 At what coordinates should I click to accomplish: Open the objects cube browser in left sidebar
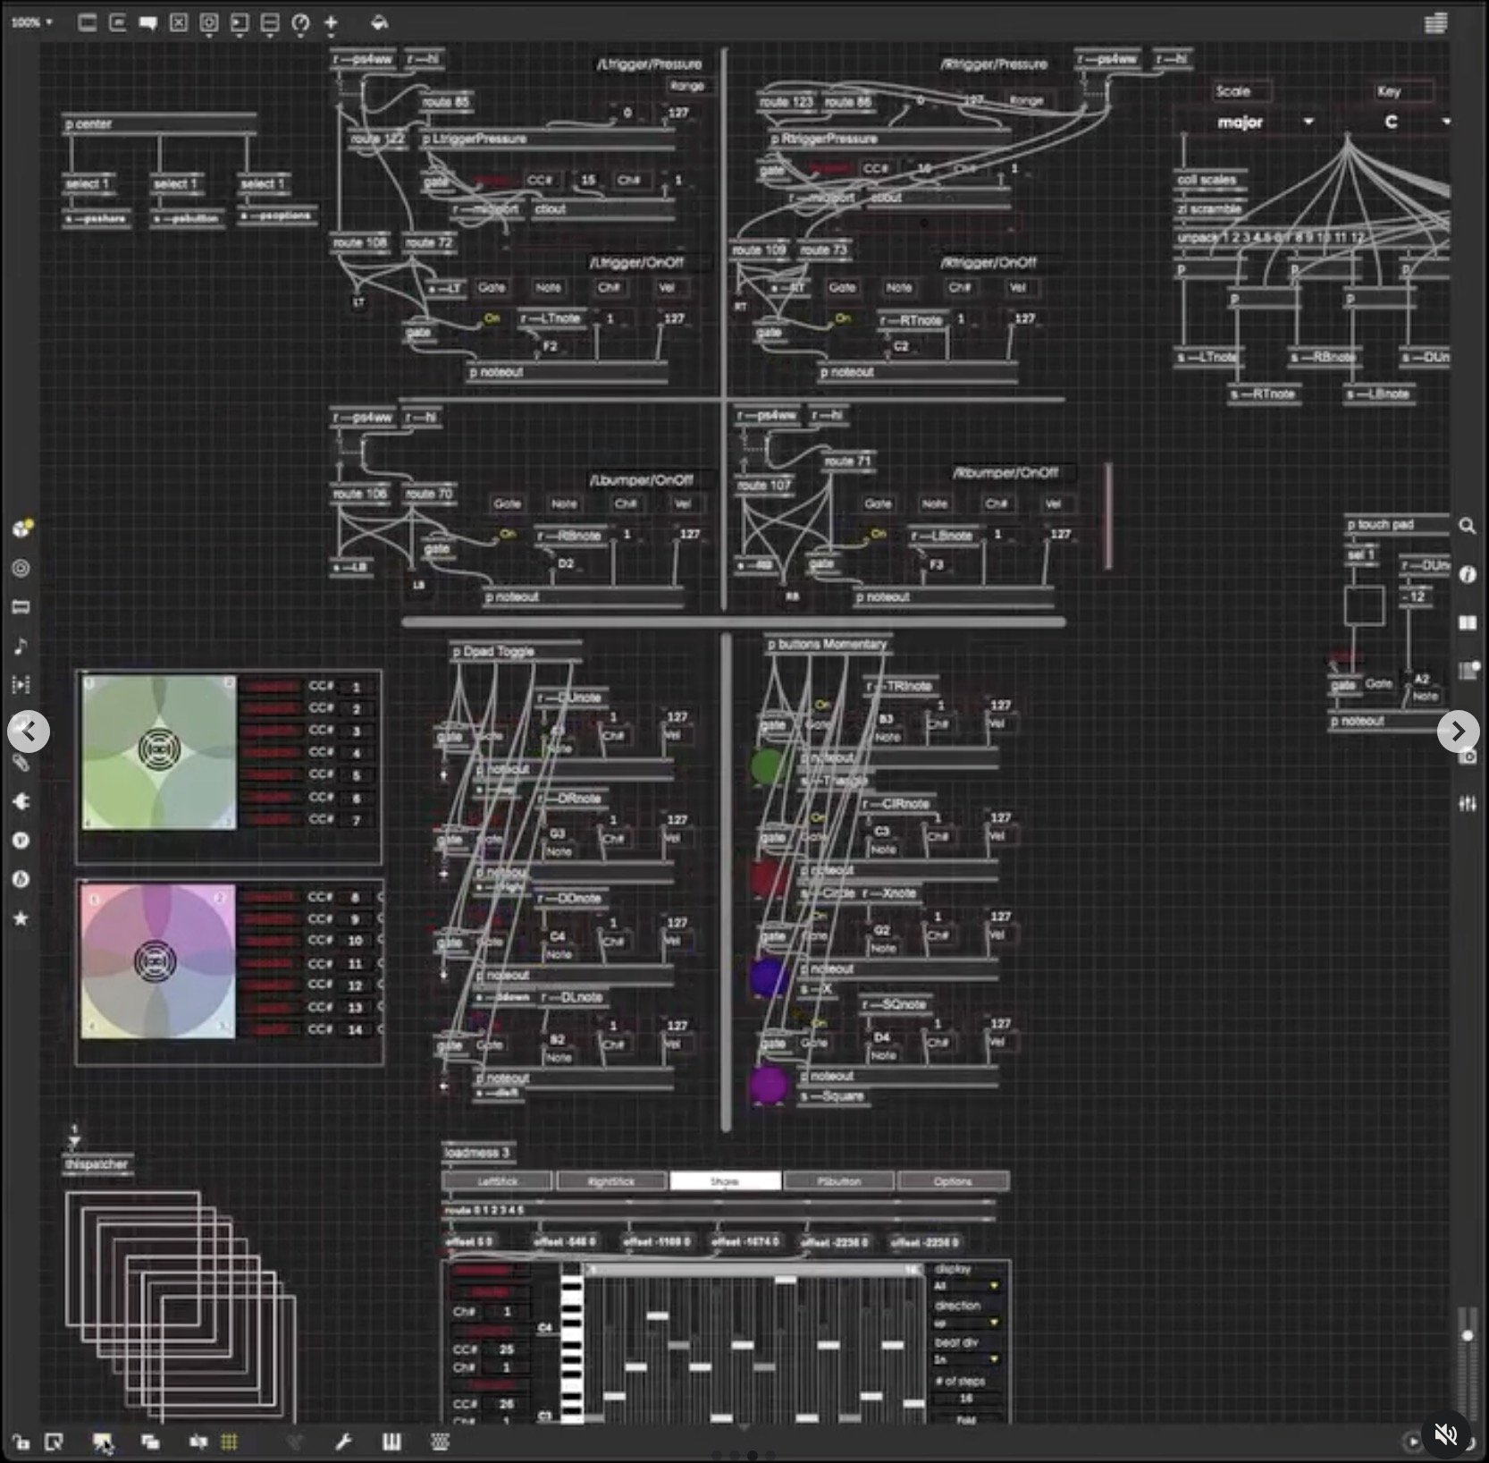(21, 528)
